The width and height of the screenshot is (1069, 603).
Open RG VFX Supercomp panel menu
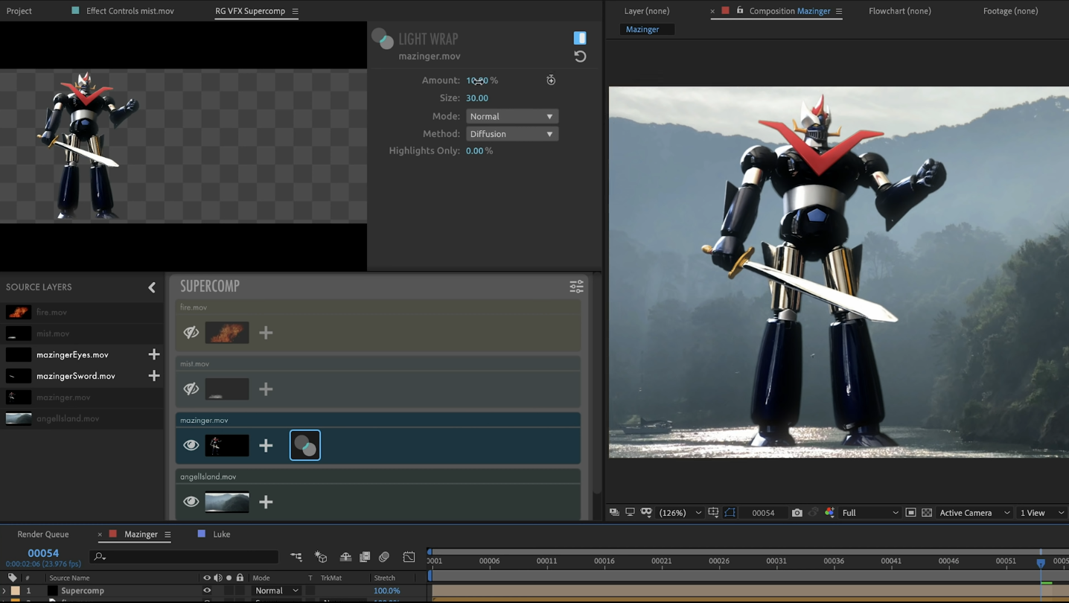click(x=295, y=11)
